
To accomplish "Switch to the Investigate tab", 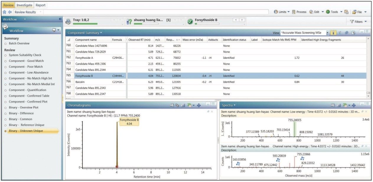I will click(x=25, y=5).
